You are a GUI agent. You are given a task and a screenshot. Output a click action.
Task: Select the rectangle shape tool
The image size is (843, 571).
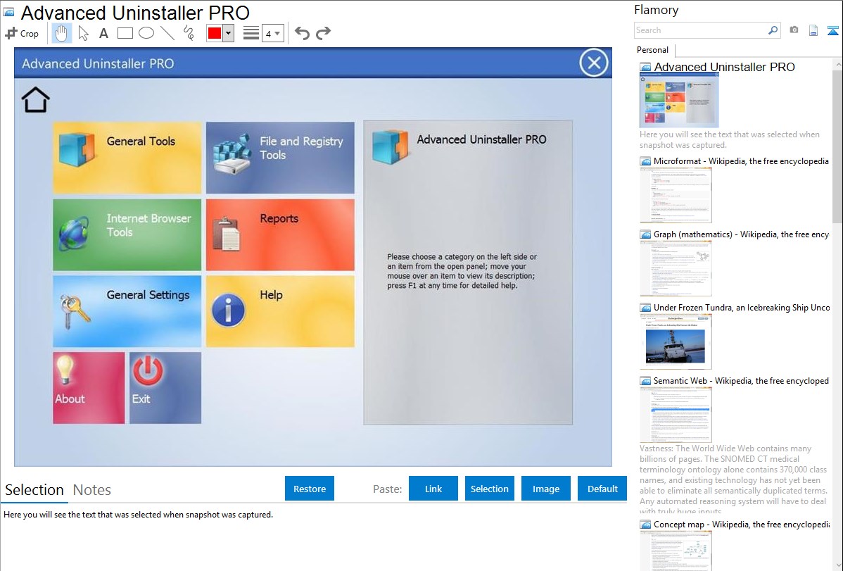coord(125,33)
